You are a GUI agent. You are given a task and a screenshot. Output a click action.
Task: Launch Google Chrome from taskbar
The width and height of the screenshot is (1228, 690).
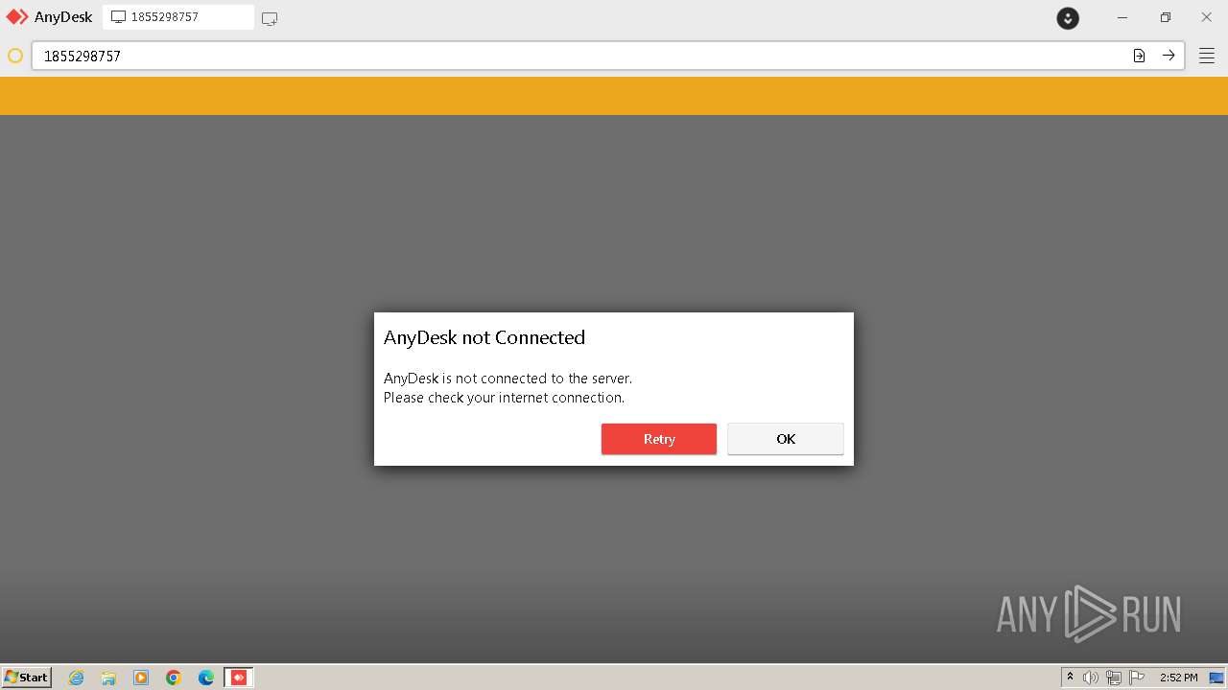tap(174, 678)
